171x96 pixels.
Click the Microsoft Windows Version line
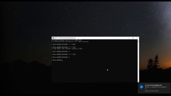(67, 40)
